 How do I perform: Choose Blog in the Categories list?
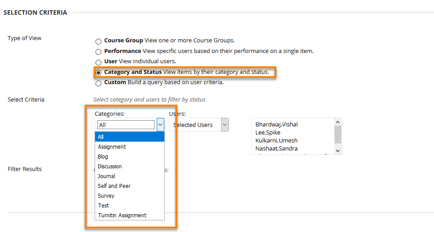click(129, 157)
